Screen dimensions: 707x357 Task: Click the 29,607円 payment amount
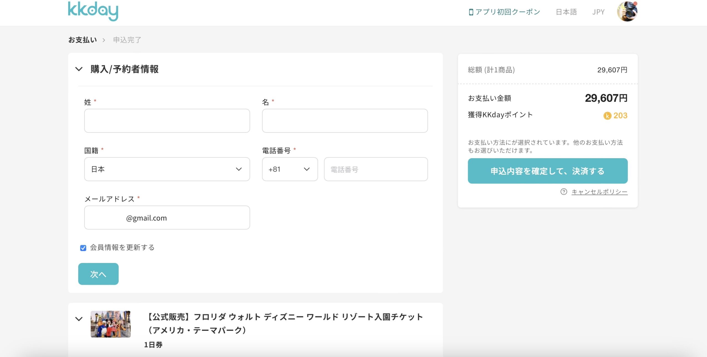[x=606, y=98]
